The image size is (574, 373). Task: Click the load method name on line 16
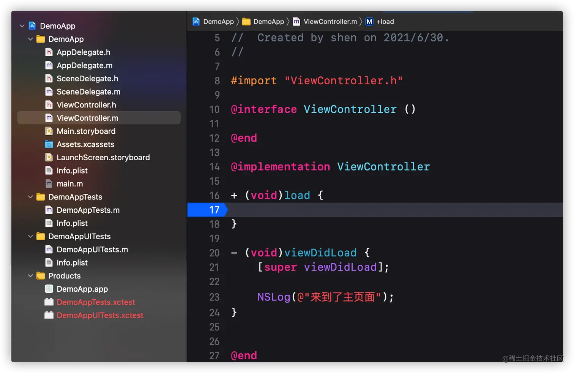pyautogui.click(x=297, y=195)
